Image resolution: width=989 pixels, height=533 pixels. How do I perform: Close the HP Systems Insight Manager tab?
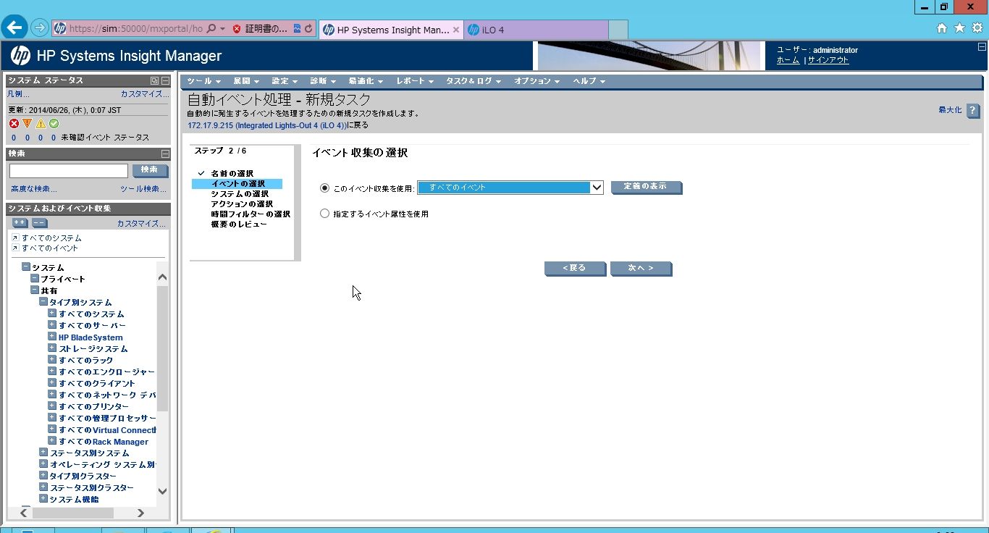point(456,30)
